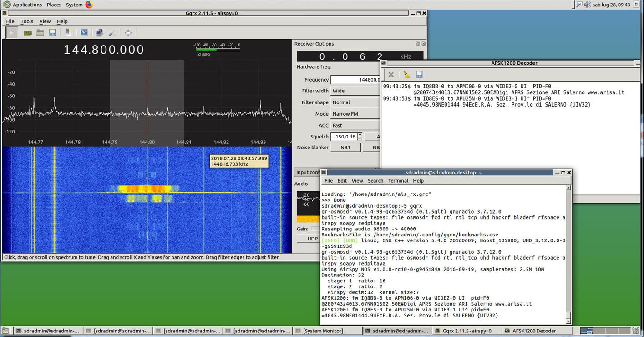The height and width of the screenshot is (337, 644).
Task: Decrease the Squelch value with down arrow
Action: pos(360,138)
